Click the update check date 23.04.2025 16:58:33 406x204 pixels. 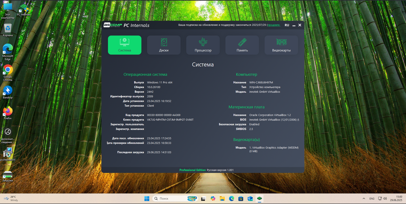click(159, 143)
